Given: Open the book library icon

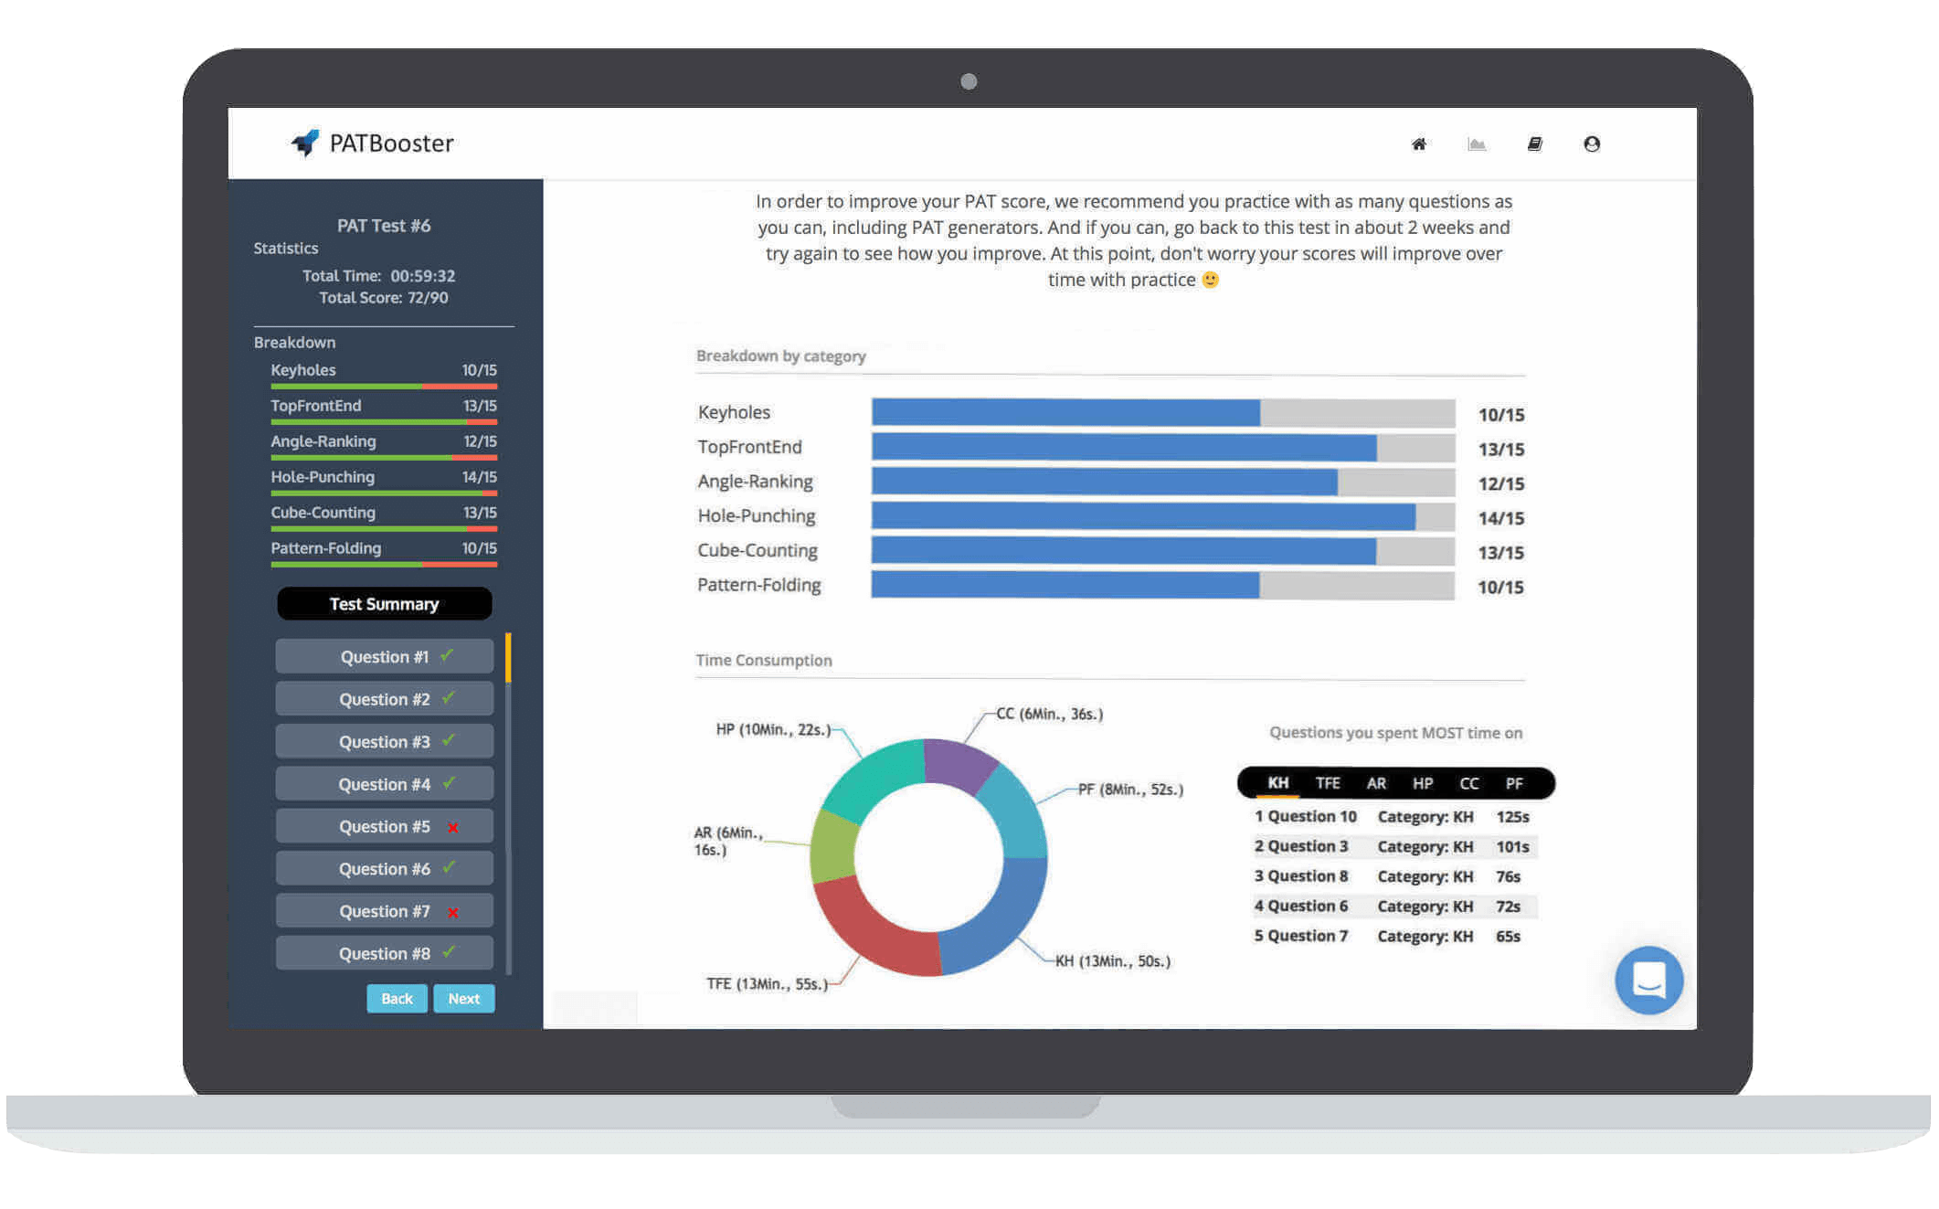Looking at the screenshot, I should click(x=1535, y=143).
